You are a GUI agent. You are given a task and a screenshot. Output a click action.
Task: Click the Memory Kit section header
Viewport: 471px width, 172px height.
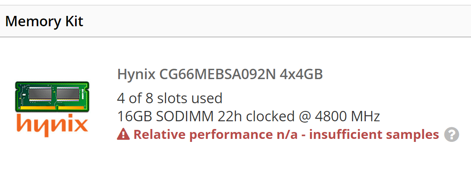pos(44,21)
